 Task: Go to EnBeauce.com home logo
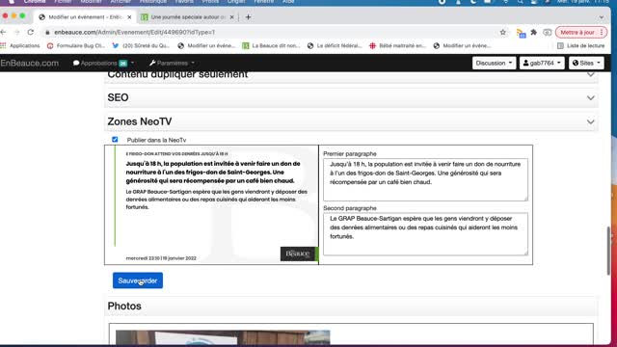pos(30,63)
